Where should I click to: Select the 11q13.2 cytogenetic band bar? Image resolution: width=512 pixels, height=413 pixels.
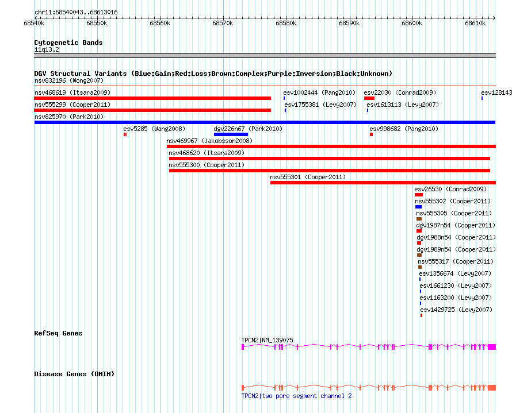(265, 56)
